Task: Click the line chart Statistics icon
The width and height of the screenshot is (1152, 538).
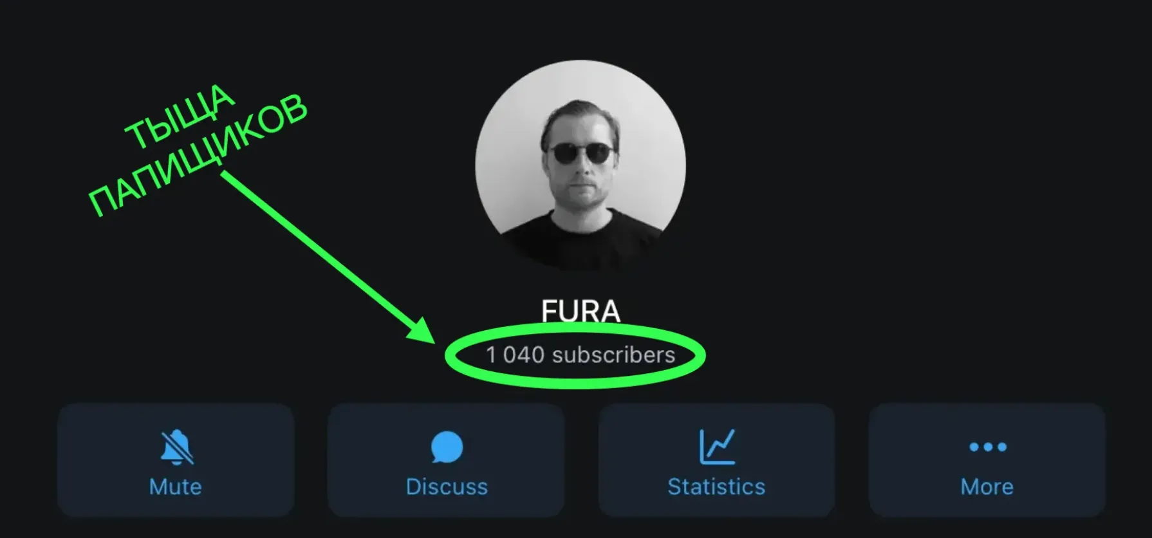Action: [717, 447]
